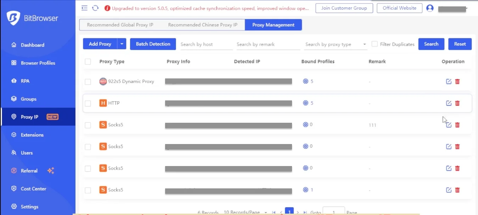478x215 pixels.
Task: Click the RPA robot icon in sidebar
Action: coord(14,81)
